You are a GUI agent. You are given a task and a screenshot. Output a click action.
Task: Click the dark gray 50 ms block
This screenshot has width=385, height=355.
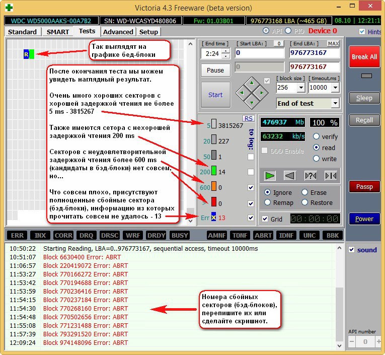point(214,155)
